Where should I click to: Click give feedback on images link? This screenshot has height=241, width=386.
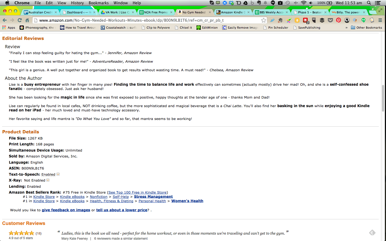point(66,210)
